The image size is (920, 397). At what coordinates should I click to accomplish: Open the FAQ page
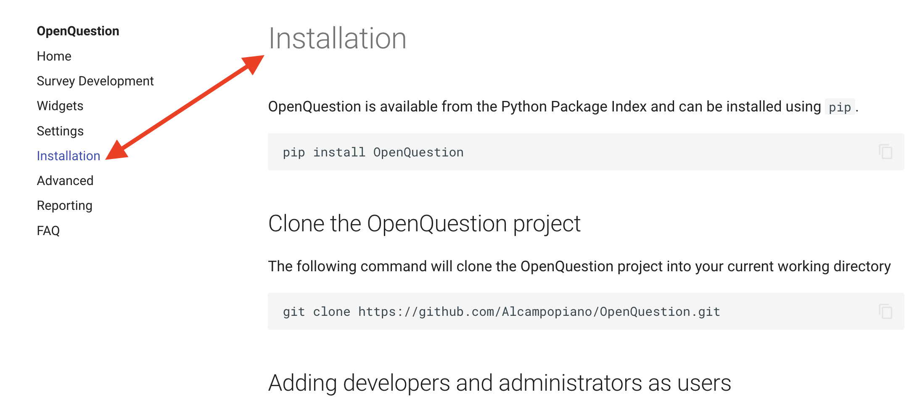point(48,230)
